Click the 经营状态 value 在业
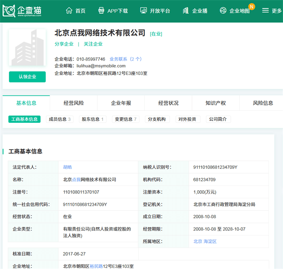Image resolution: width=283 pixels, height=269 pixels. pyautogui.click(x=68, y=216)
